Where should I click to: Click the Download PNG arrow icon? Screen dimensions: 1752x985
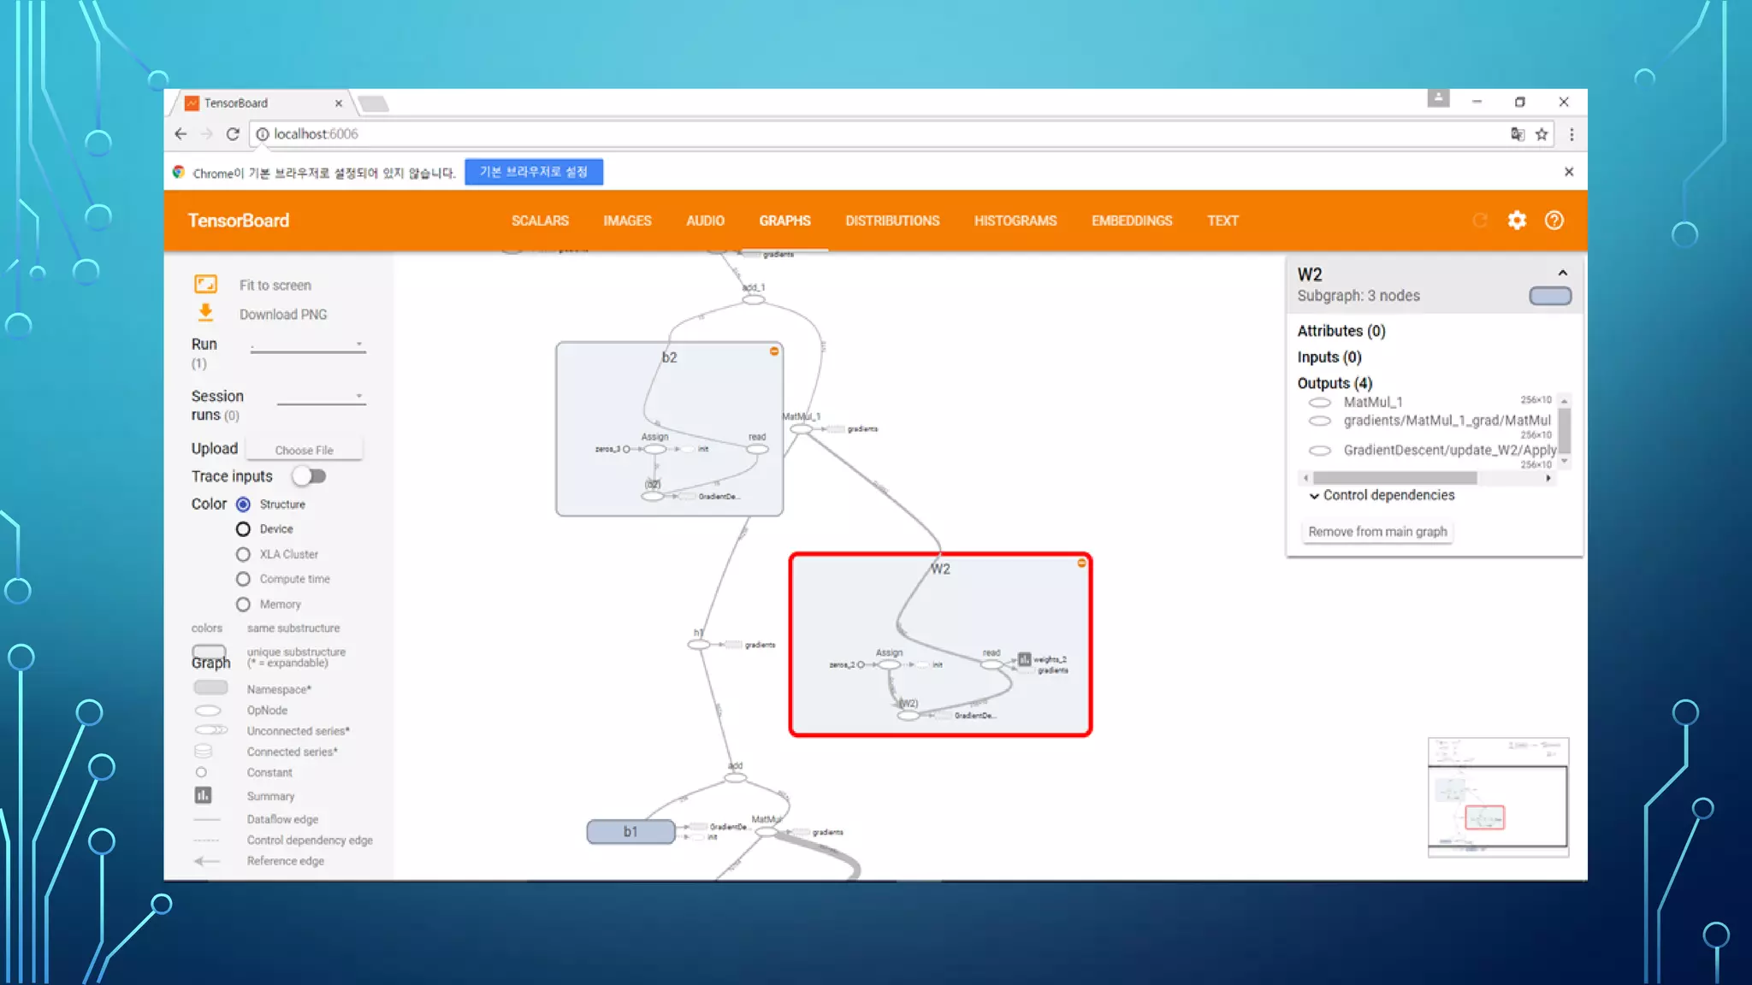[205, 313]
